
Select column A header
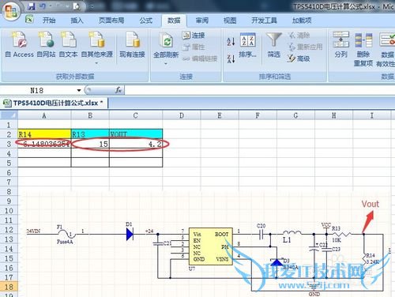coord(44,115)
